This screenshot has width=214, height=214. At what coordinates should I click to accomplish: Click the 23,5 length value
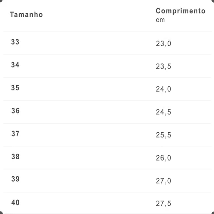click(163, 66)
